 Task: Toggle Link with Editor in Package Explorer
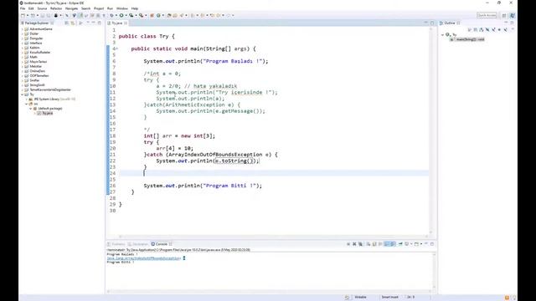coord(73,23)
